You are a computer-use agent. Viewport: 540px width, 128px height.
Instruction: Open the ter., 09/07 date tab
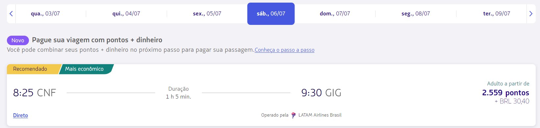pos(497,14)
